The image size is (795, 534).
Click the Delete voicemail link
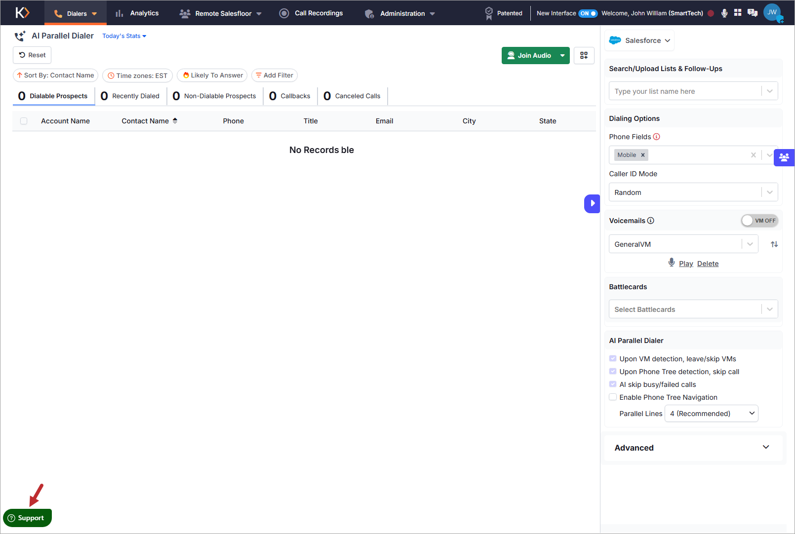(708, 264)
